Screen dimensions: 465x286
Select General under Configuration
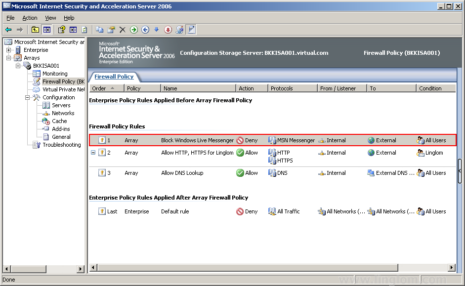click(x=61, y=137)
